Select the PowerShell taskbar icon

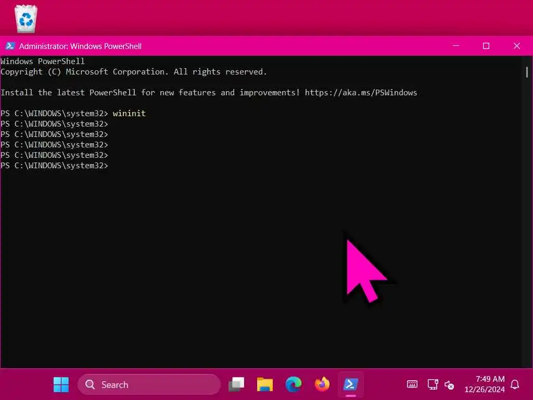click(x=350, y=385)
